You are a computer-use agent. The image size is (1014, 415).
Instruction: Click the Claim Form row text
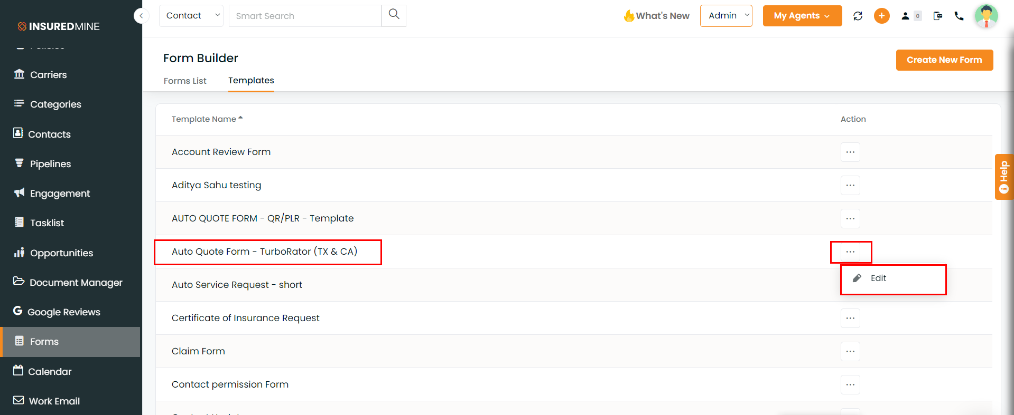tap(198, 351)
